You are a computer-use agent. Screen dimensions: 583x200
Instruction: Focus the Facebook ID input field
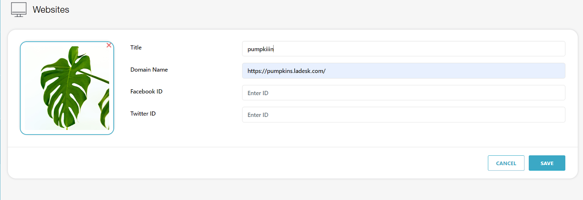[403, 93]
